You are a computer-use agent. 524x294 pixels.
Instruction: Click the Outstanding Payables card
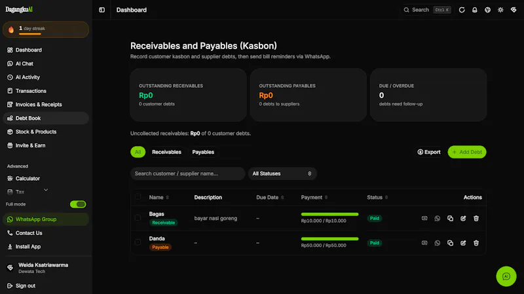(x=308, y=95)
